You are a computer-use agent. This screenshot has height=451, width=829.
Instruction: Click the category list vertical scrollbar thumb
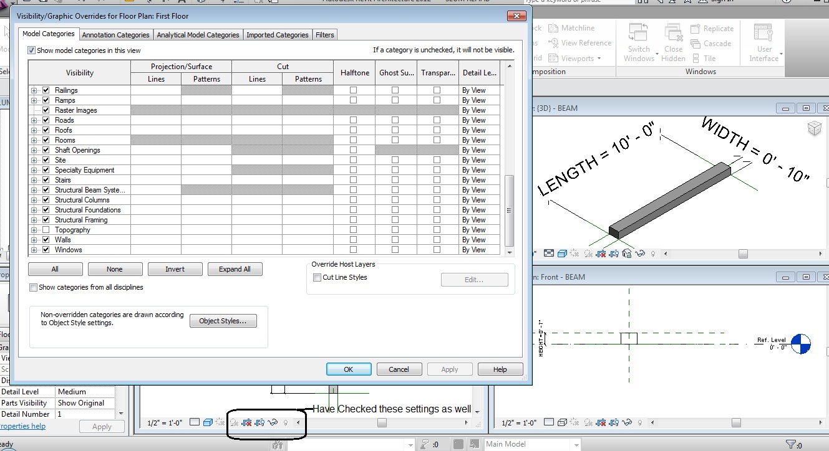[x=510, y=211]
